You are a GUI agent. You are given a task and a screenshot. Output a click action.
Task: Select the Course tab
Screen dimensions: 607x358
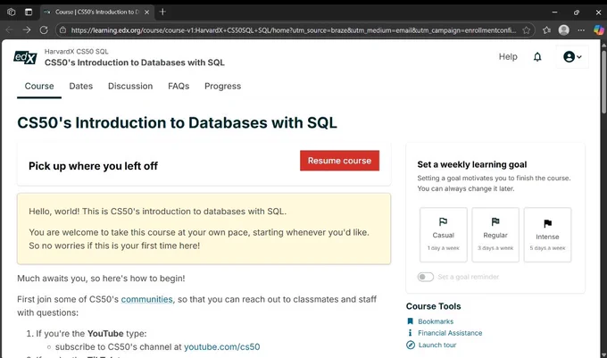coord(39,87)
